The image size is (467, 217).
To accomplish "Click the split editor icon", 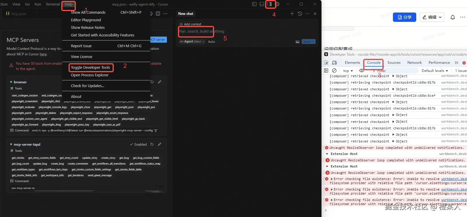I will click(x=158, y=14).
